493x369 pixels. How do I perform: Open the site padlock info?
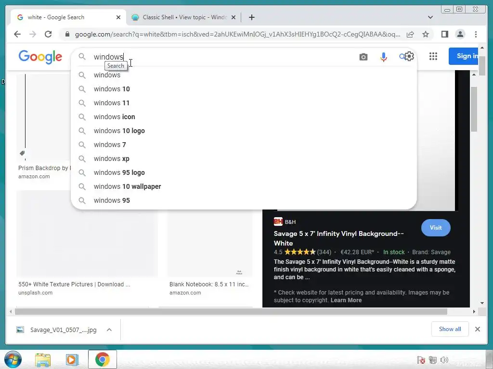tap(67, 34)
